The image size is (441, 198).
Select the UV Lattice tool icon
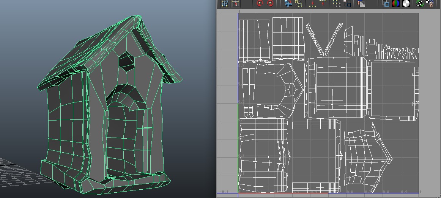click(x=225, y=3)
